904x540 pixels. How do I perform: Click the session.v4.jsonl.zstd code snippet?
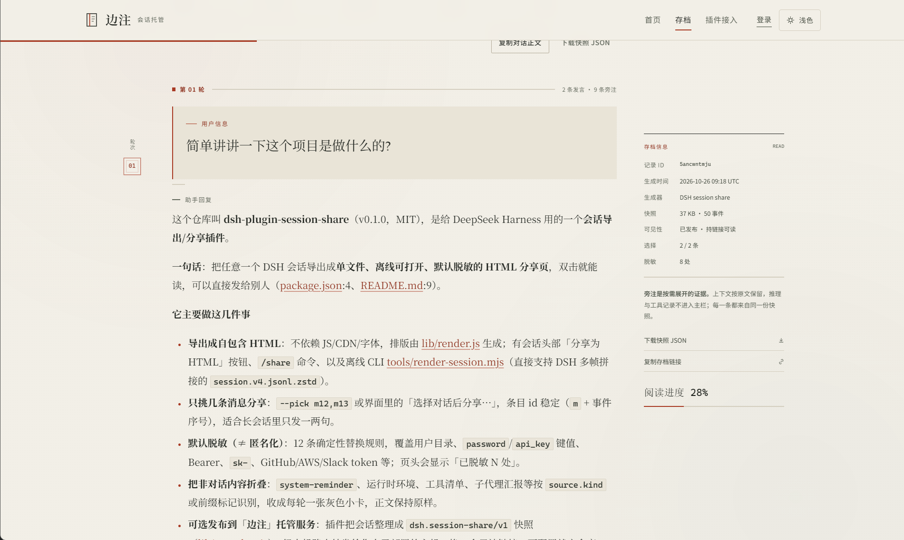click(x=265, y=382)
